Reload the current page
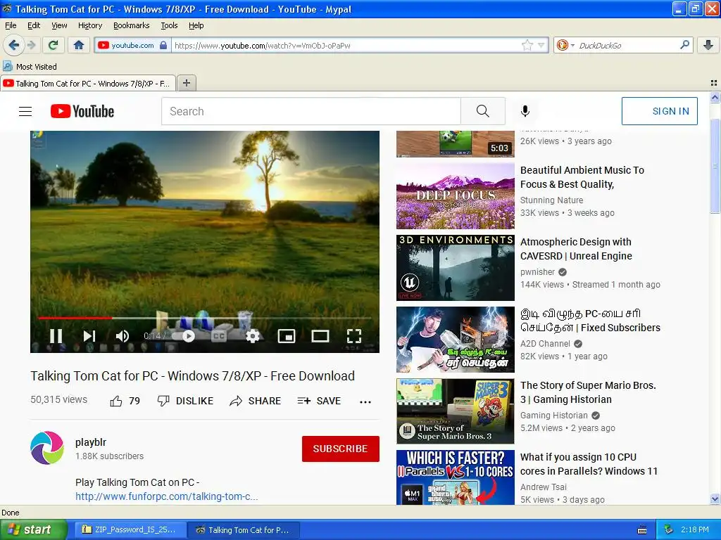 coord(54,45)
